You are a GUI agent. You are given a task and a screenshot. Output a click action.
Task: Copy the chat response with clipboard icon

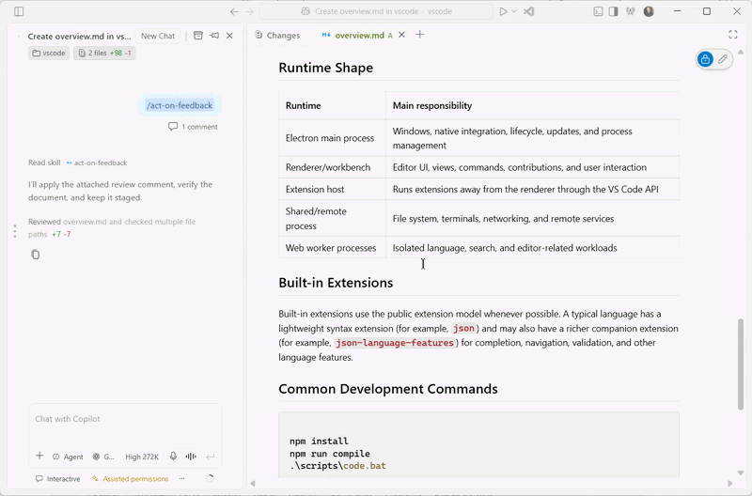(x=35, y=255)
